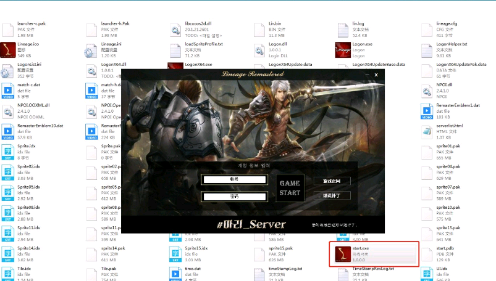Focus the 帐号 account input field

[x=234, y=179]
